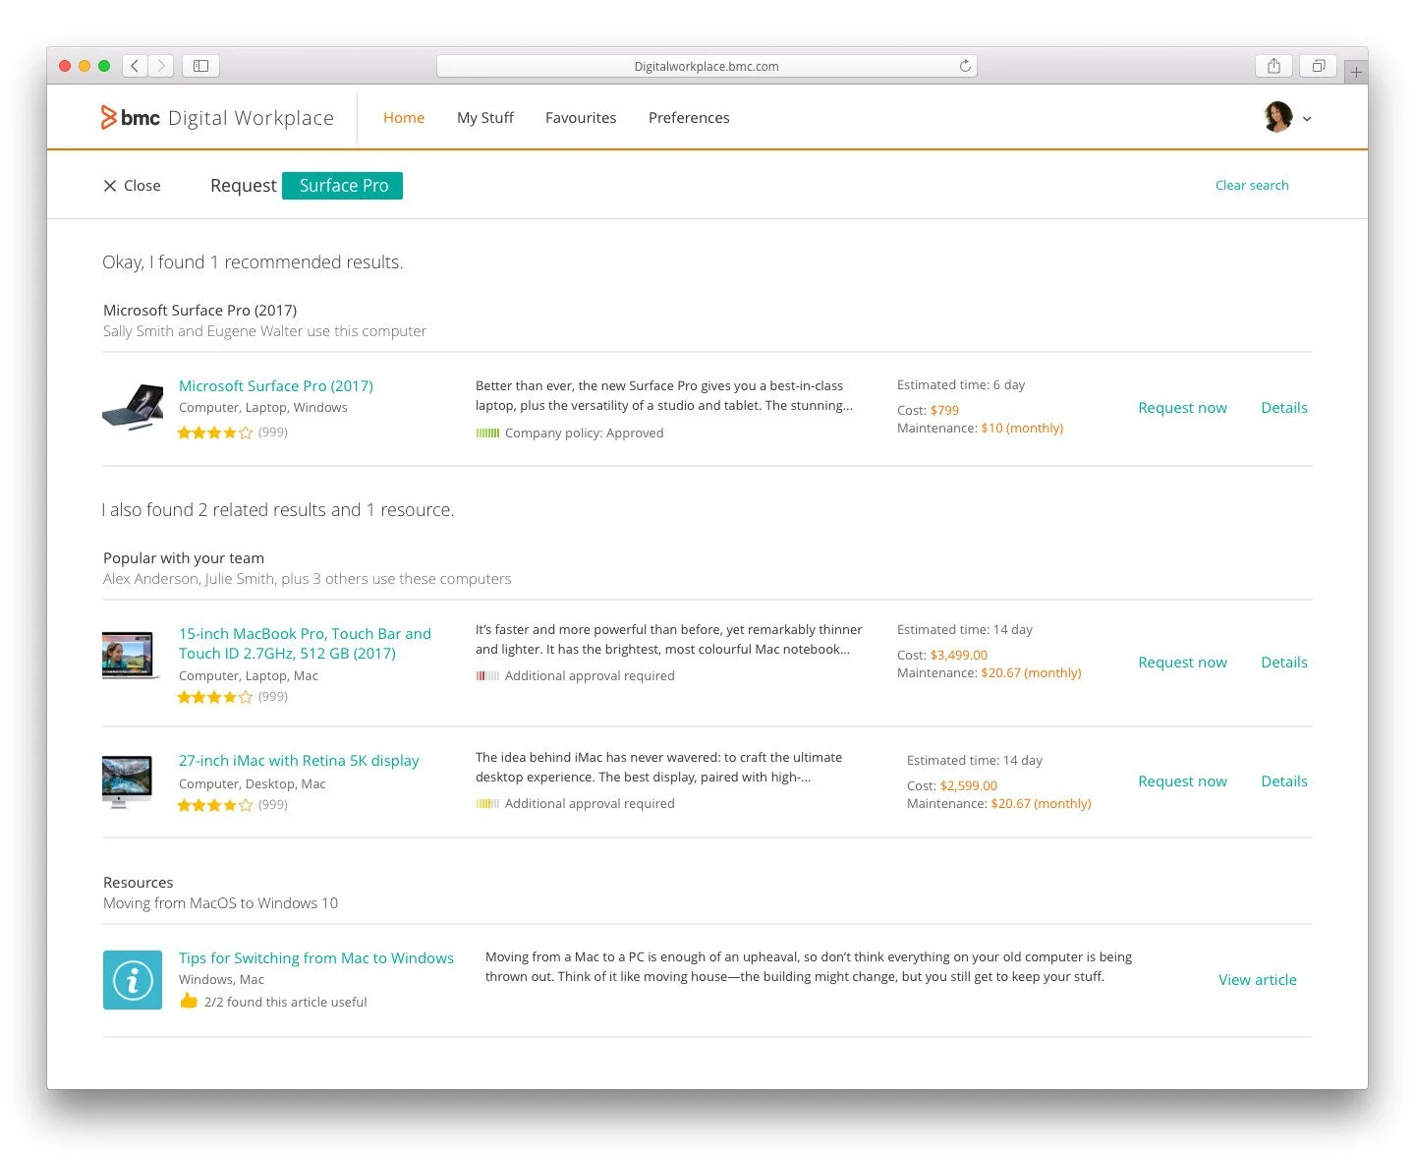Click 'Popular with your team' heading
1415x1155 pixels.
(x=184, y=558)
